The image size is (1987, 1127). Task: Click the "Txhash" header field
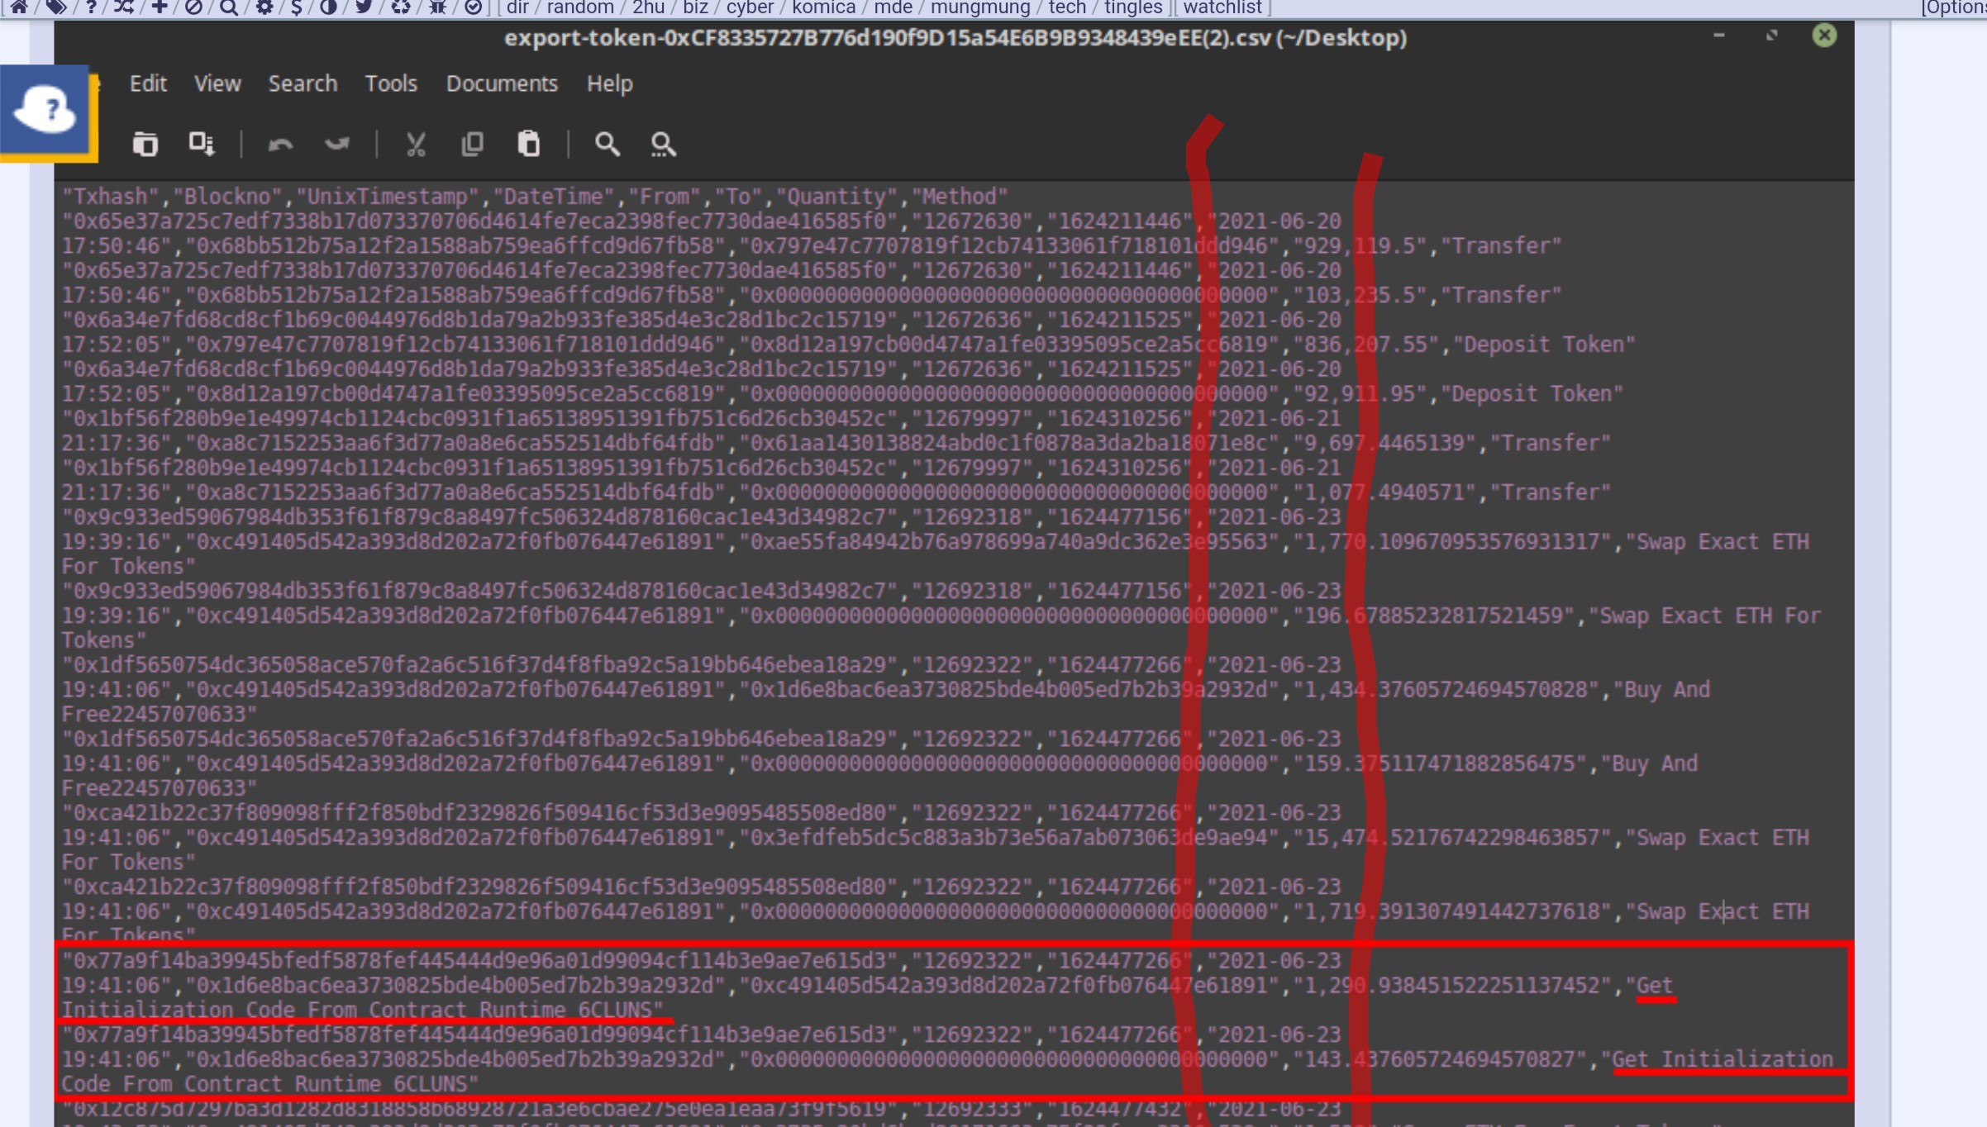click(x=110, y=197)
